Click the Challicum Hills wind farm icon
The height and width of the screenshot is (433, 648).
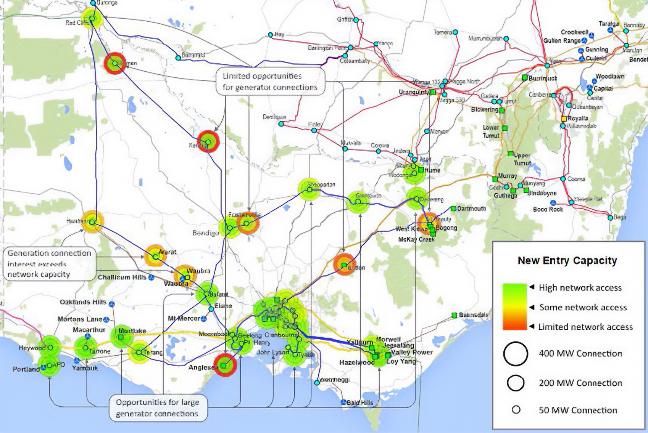tap(151, 277)
